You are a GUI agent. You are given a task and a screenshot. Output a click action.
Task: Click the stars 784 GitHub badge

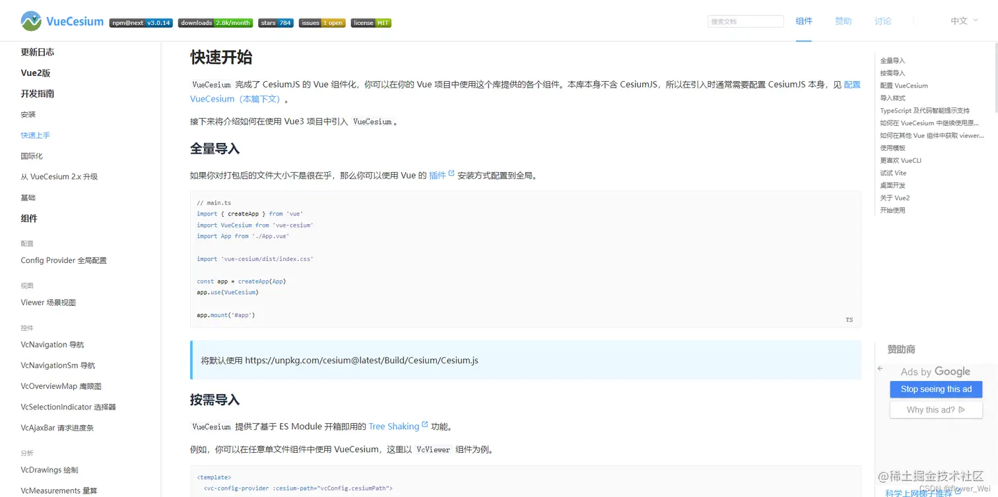click(275, 22)
